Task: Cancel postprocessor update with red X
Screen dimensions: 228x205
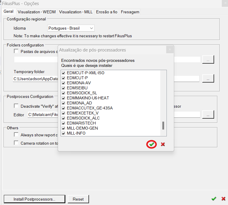Action: [163, 144]
